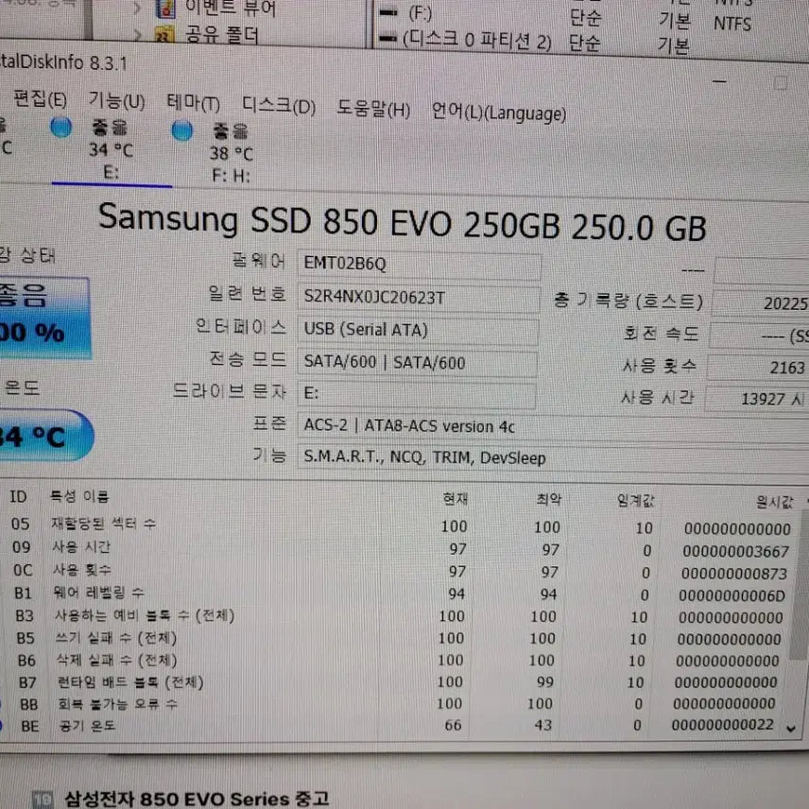Click the firmware field EMT02B6Q
This screenshot has width=809, height=809.
point(419,265)
